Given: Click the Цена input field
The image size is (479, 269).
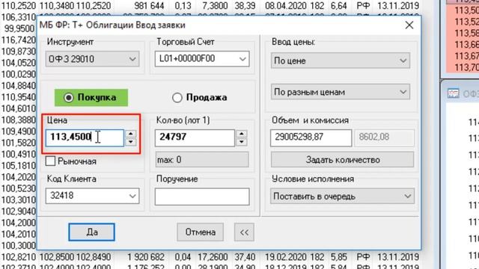Looking at the screenshot, I should click(x=85, y=137).
